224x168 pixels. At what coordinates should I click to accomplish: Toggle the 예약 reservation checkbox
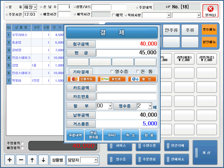tap(113, 15)
